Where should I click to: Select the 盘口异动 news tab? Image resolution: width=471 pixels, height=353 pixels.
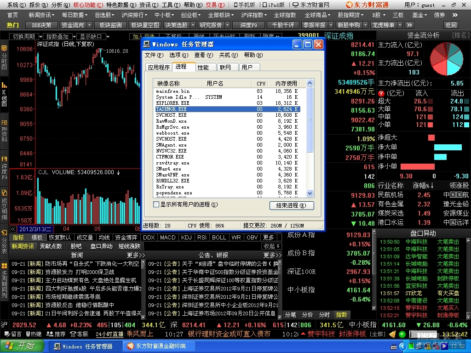(x=101, y=246)
